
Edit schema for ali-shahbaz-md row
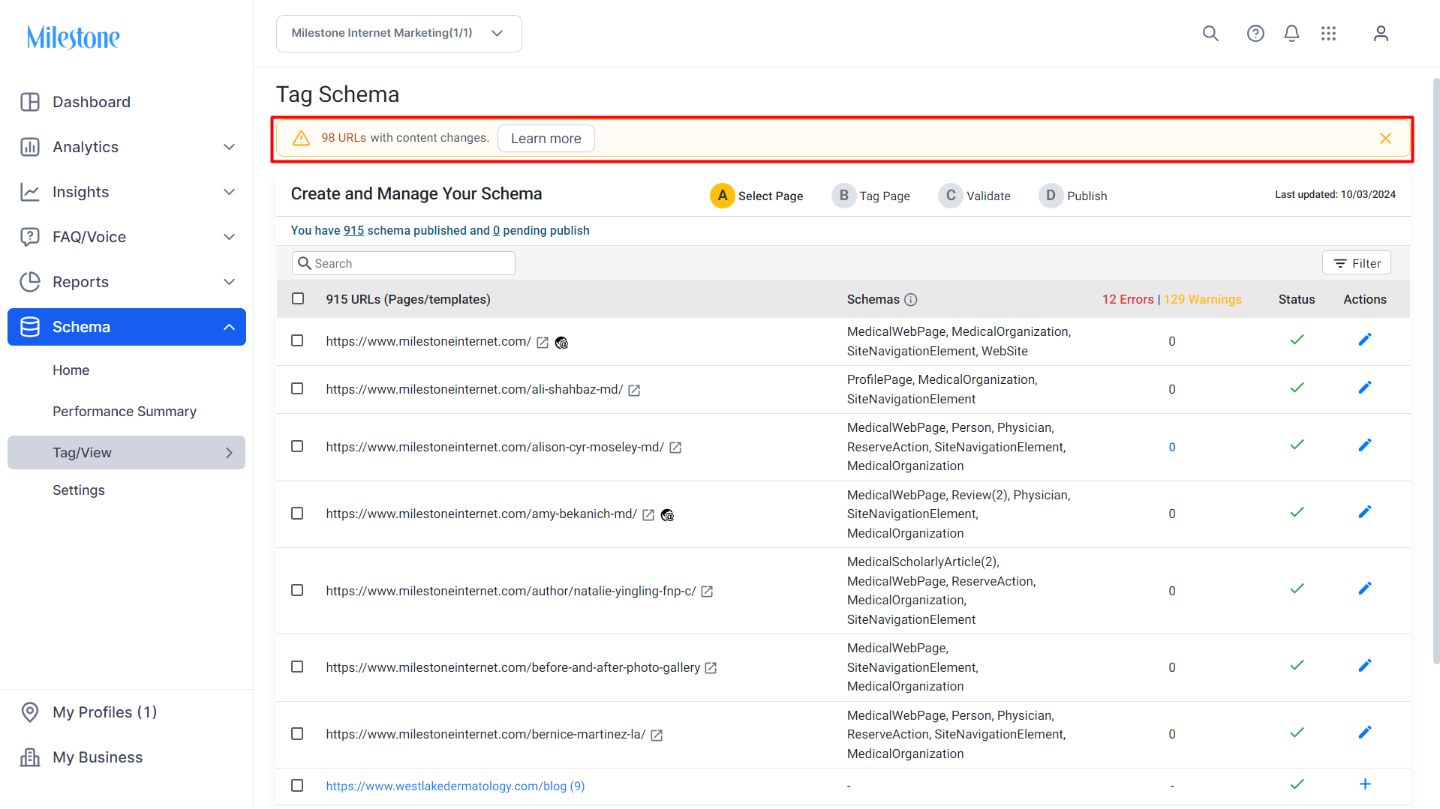tap(1365, 388)
